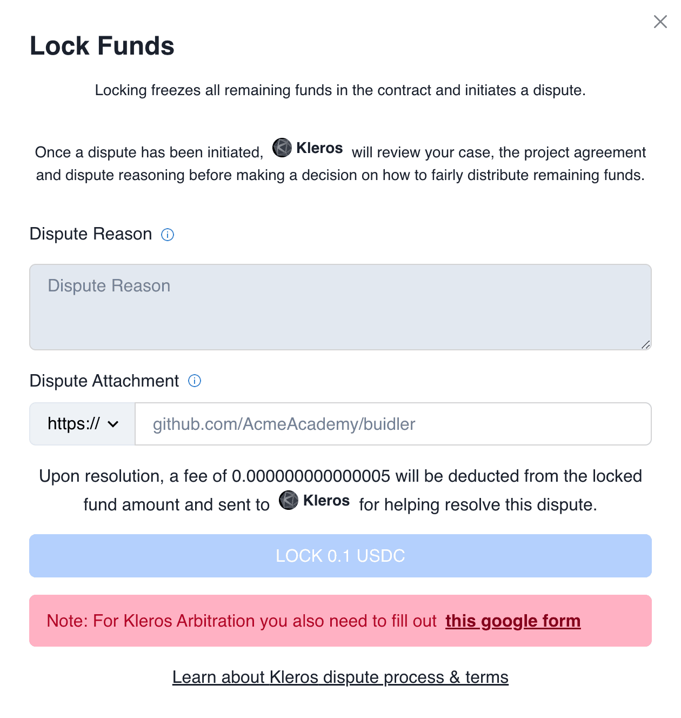The height and width of the screenshot is (718, 681).
Task: Click the "Dispute Attachment" field label
Action: point(104,381)
